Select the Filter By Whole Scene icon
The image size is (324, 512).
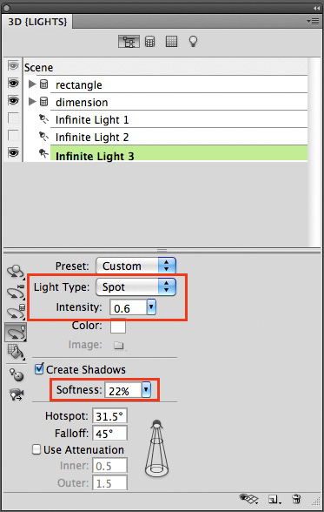pos(129,42)
